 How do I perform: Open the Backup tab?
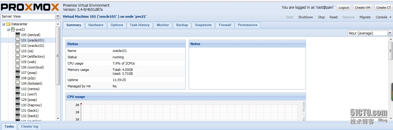(182, 25)
